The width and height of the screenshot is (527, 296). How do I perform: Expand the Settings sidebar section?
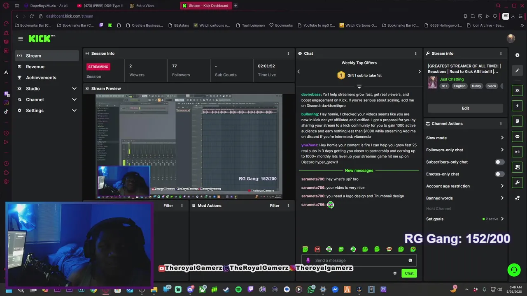pos(47,111)
